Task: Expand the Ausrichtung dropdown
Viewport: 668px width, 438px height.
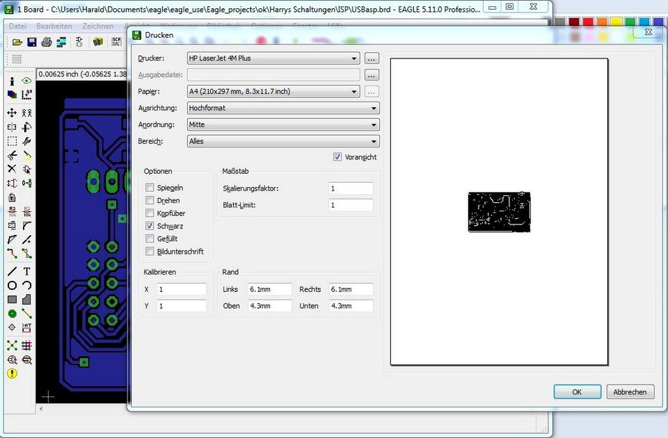Action: (x=283, y=108)
